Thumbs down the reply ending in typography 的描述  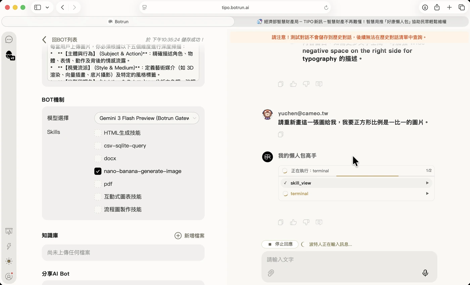click(306, 84)
